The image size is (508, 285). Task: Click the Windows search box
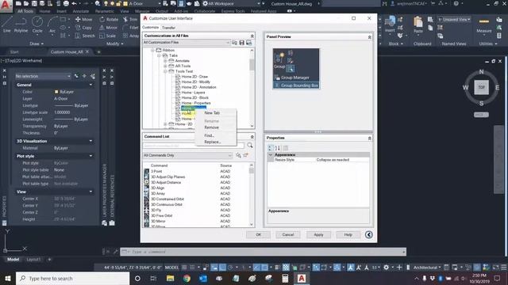[73, 278]
